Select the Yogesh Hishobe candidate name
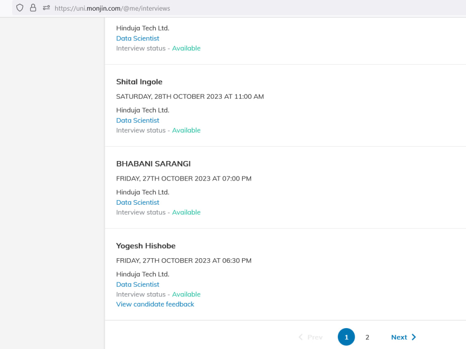 click(145, 246)
